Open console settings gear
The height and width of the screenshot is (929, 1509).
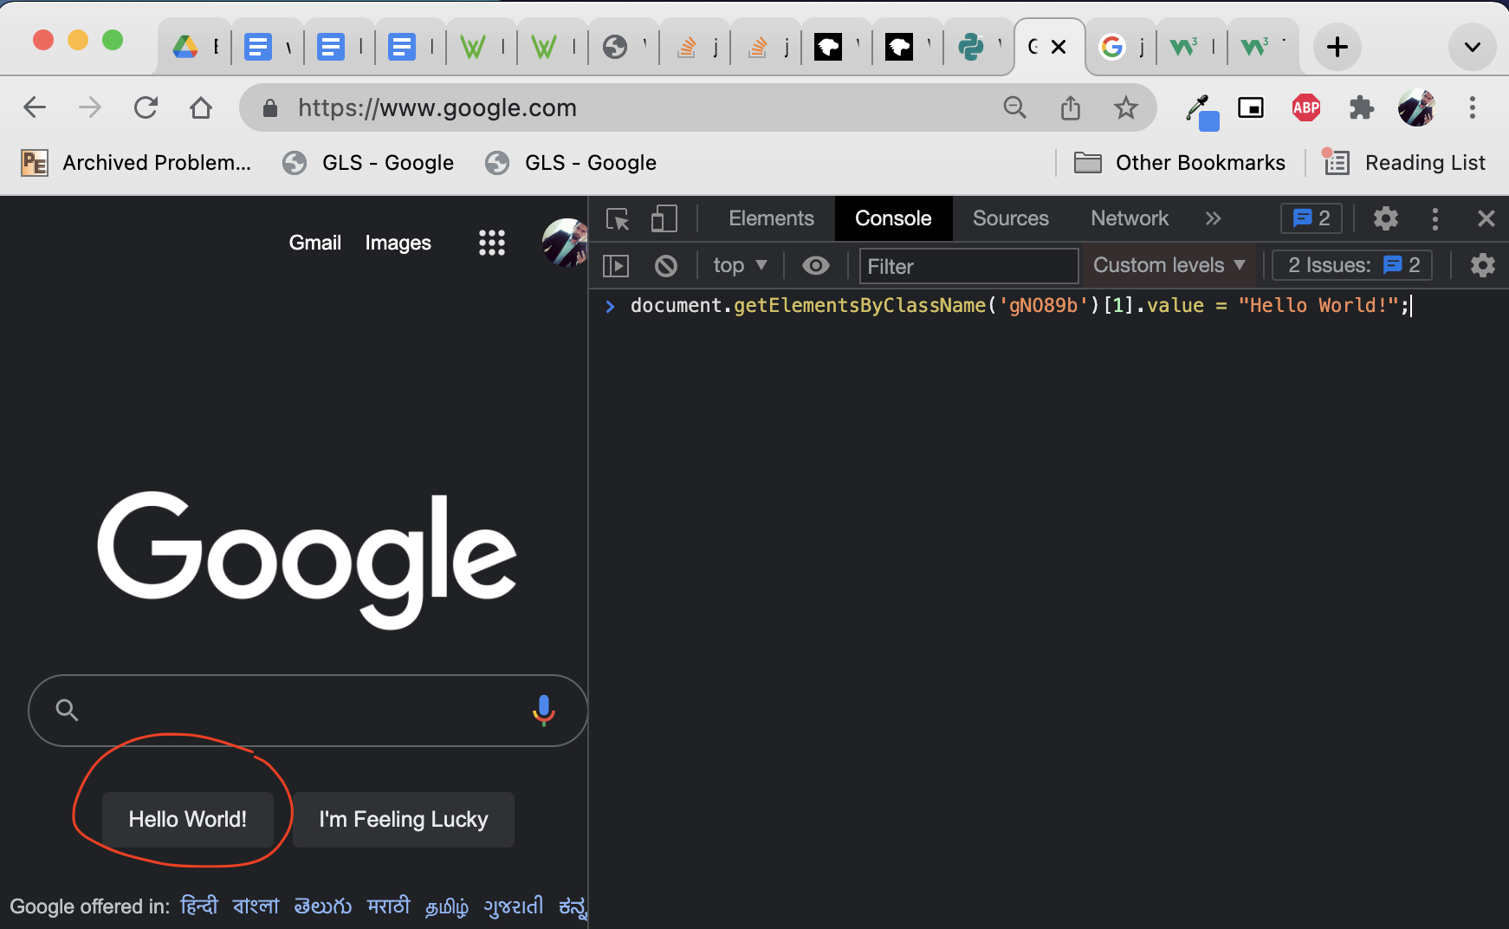coord(1483,265)
